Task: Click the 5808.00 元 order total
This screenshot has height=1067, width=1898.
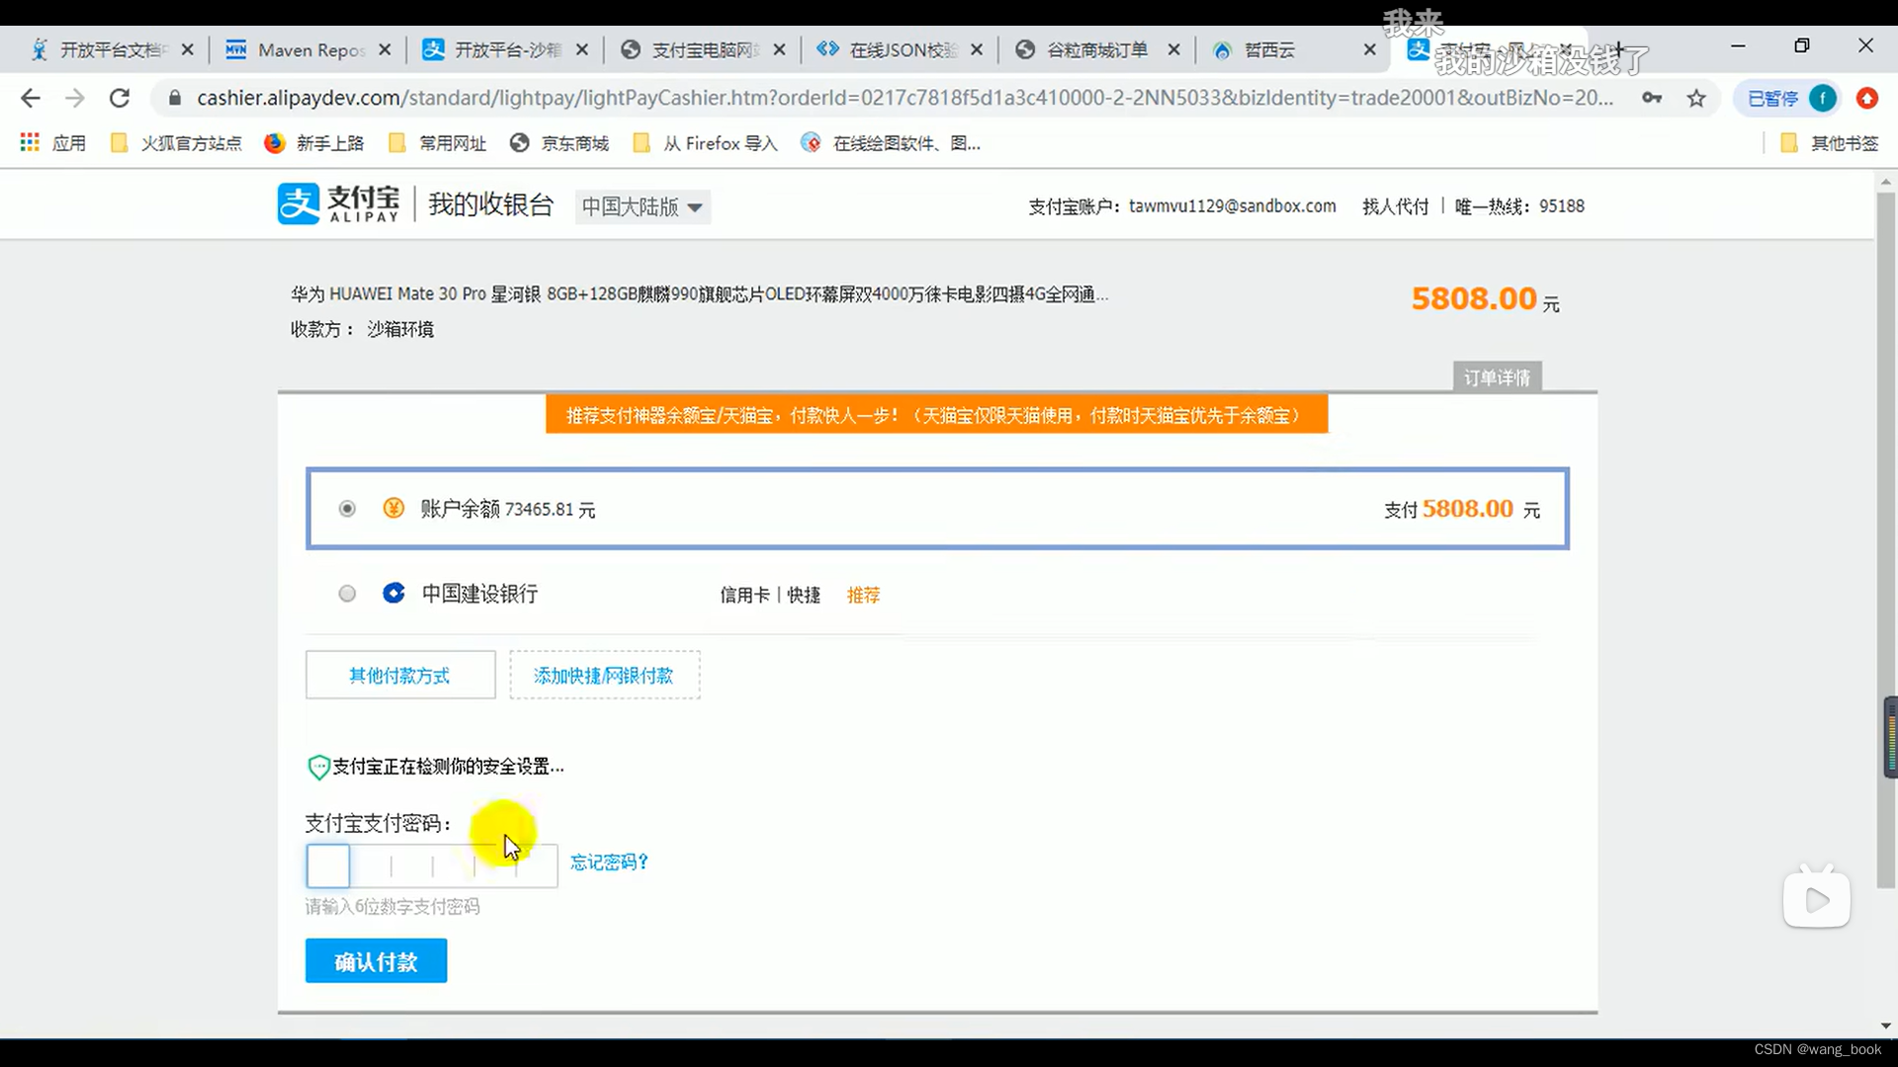Action: (1485, 298)
